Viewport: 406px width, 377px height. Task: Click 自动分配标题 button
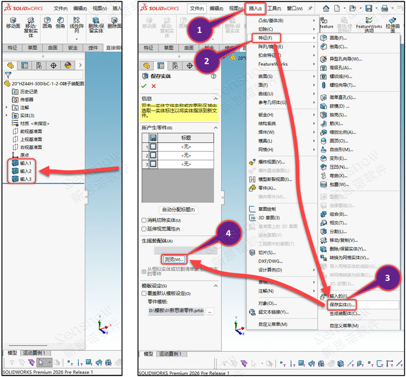pos(178,210)
